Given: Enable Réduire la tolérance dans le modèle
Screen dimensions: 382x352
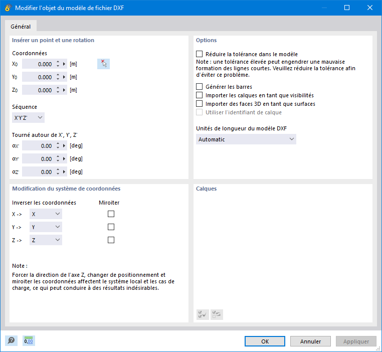Looking at the screenshot, I should (200, 54).
